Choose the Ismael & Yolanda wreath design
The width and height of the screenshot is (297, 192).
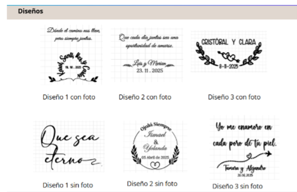point(155,146)
